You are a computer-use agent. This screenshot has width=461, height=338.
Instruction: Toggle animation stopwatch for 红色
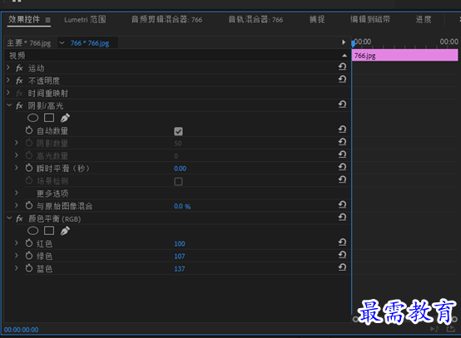pyautogui.click(x=29, y=243)
